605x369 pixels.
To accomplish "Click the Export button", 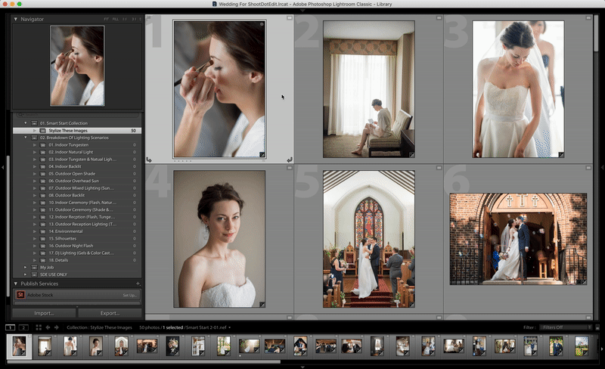I will click(x=109, y=313).
